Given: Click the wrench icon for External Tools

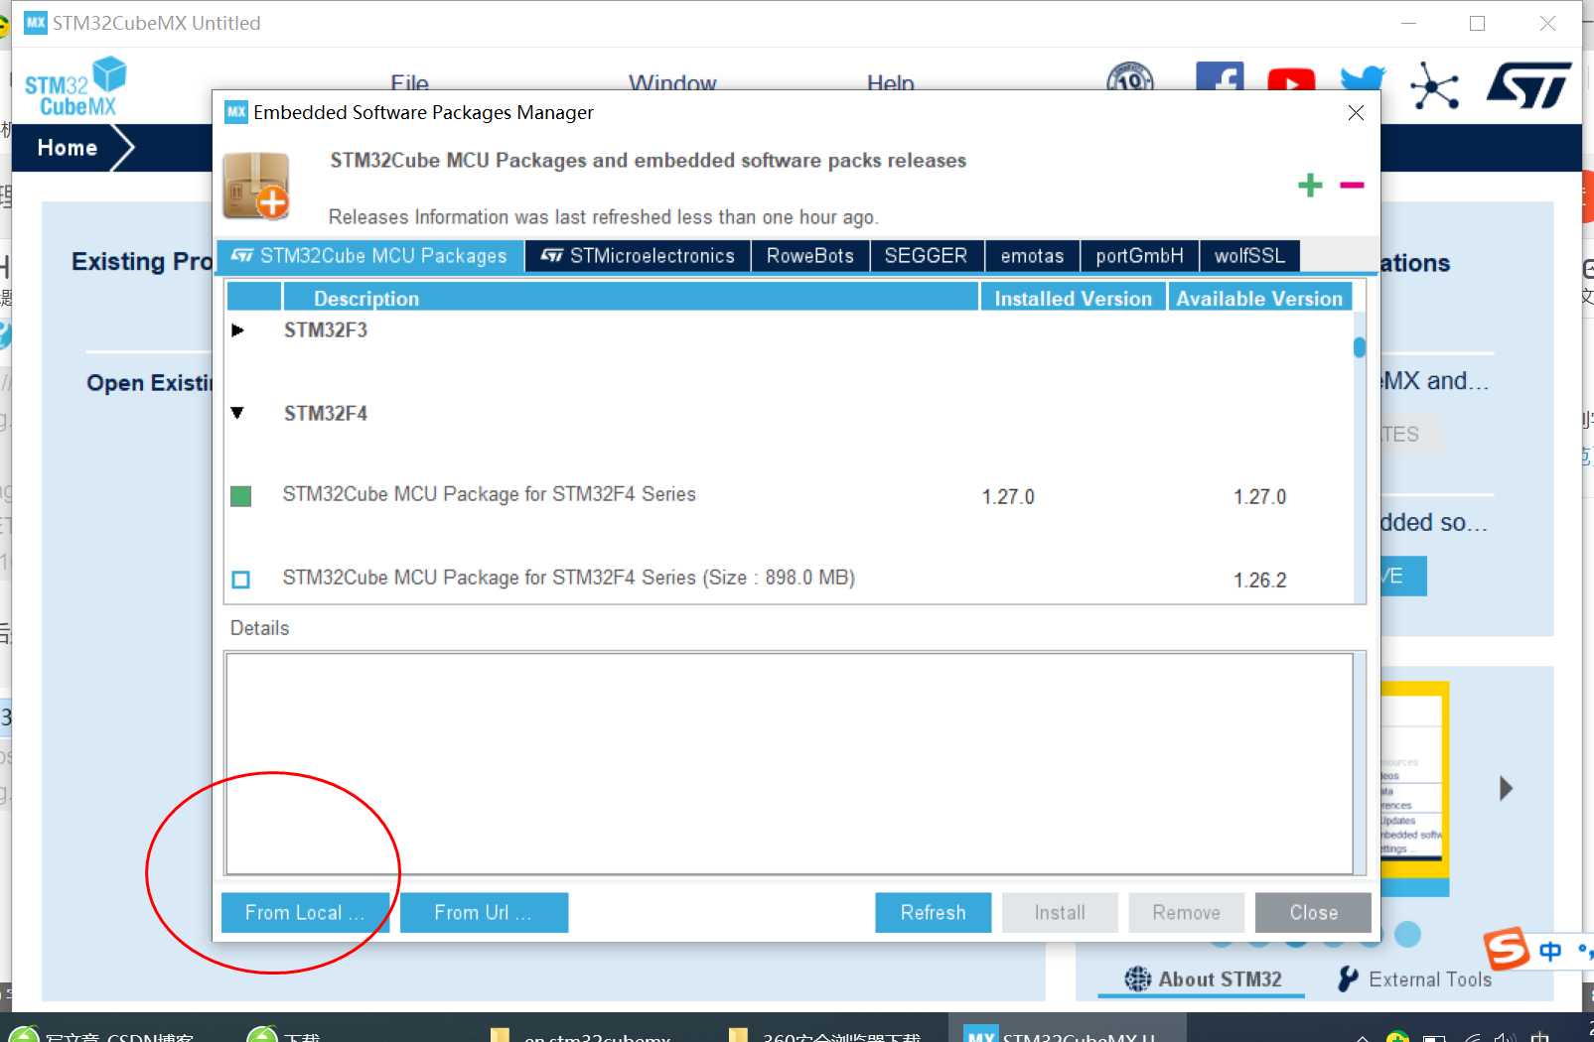Looking at the screenshot, I should (x=1348, y=979).
